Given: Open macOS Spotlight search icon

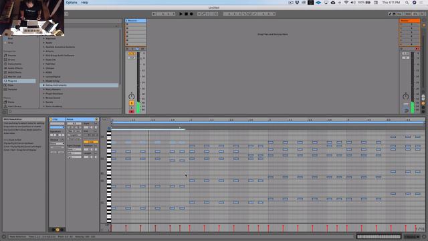Looking at the screenshot, I should (x=407, y=3).
